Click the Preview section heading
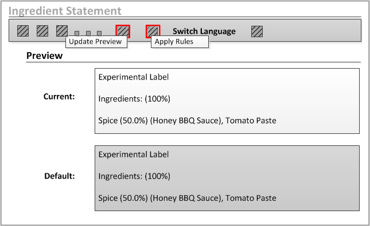 pos(44,56)
